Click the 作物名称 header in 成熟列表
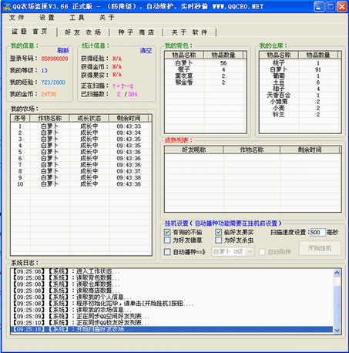The image size is (349, 353). (252, 150)
